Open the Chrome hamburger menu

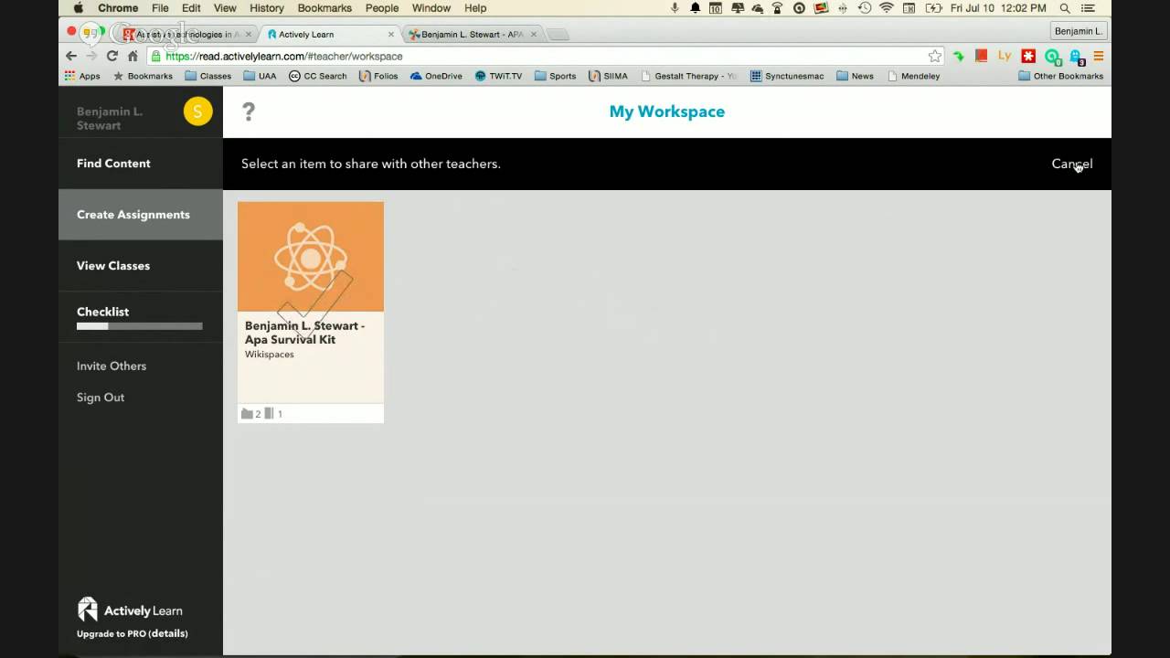[1099, 56]
